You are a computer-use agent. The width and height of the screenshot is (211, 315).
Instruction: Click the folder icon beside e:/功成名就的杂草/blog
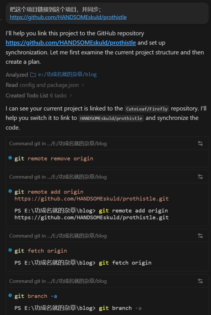(x=33, y=75)
